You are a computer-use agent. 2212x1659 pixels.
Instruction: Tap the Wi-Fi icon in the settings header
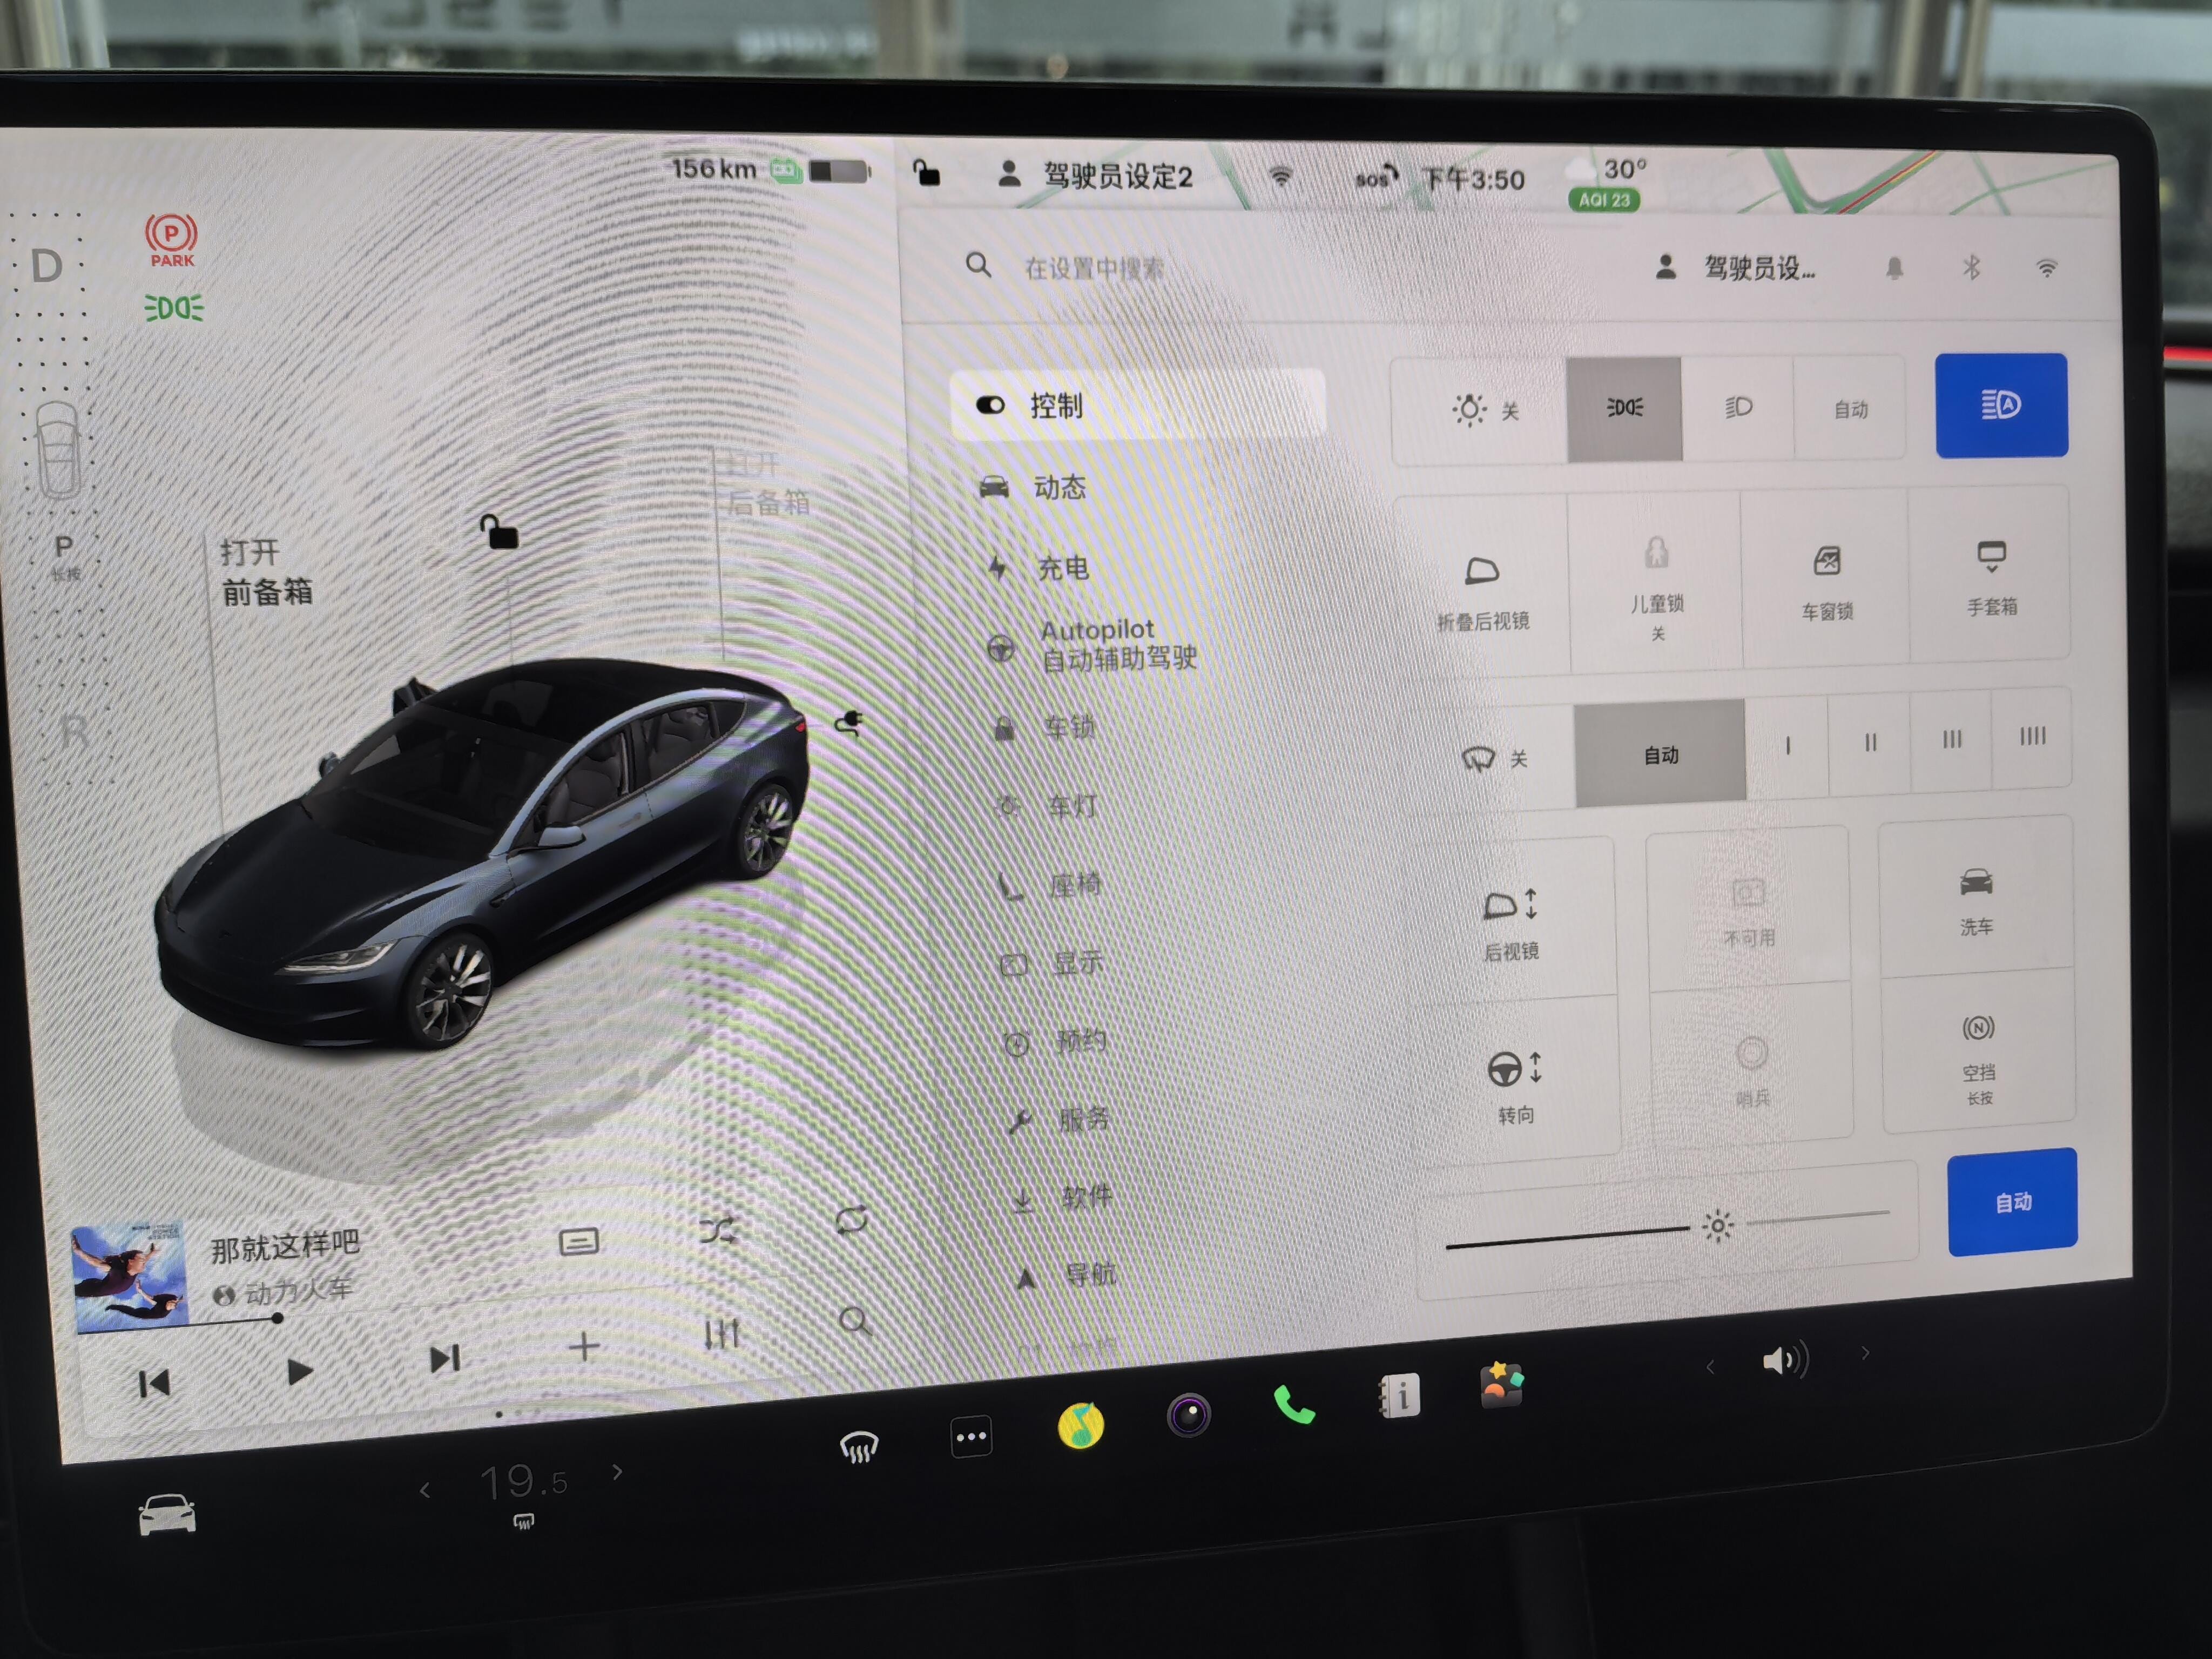(2047, 268)
